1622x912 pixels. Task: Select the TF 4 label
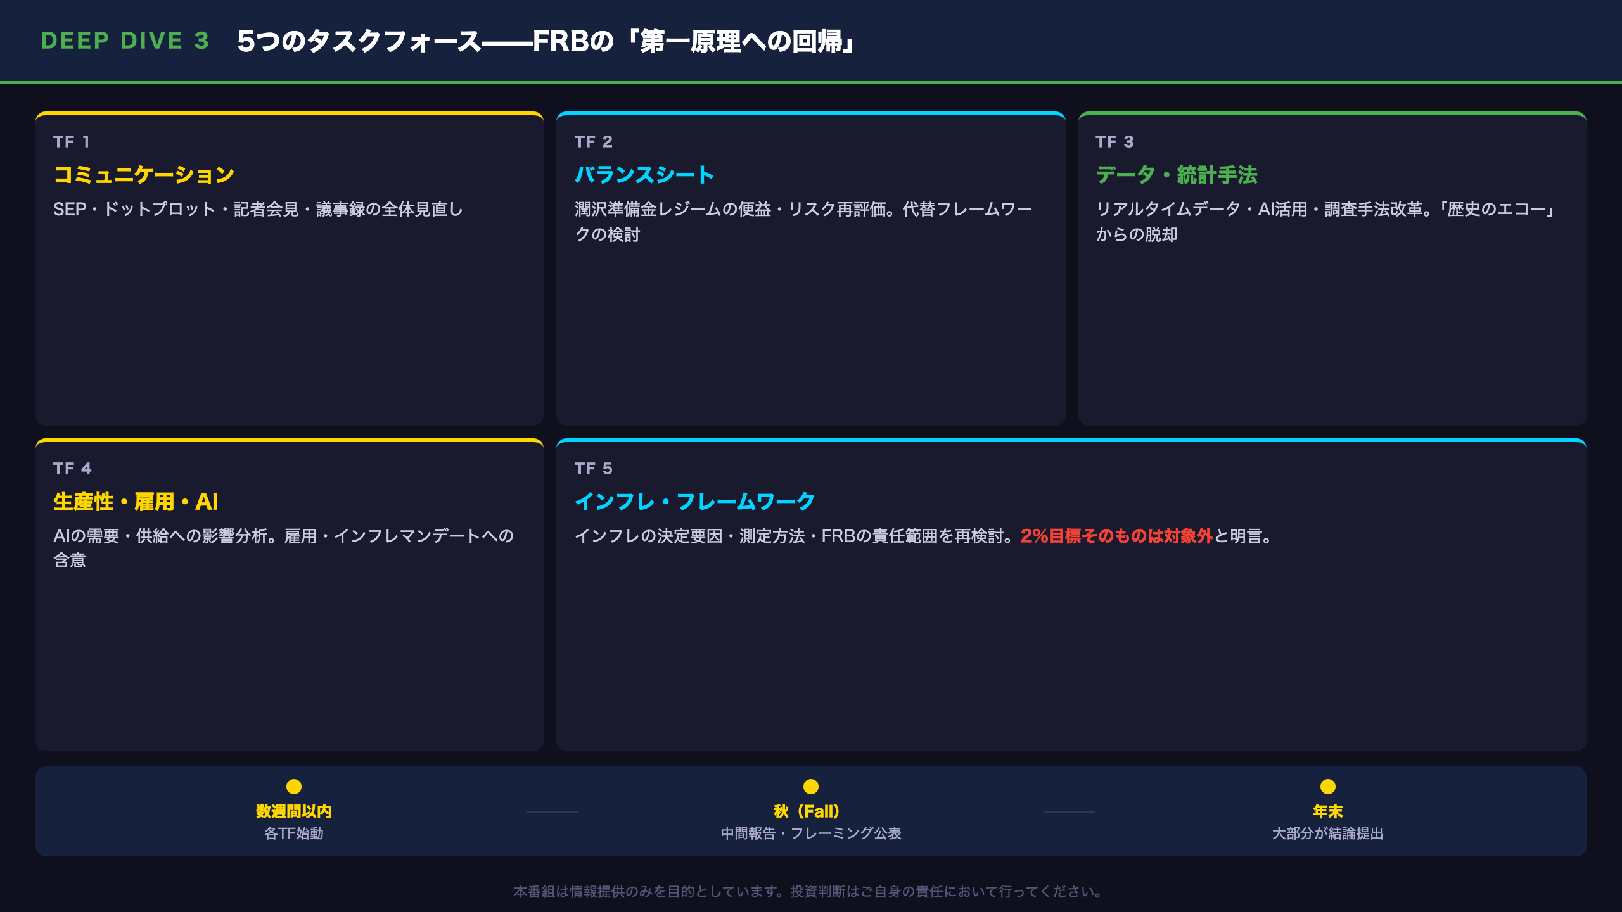click(x=72, y=469)
